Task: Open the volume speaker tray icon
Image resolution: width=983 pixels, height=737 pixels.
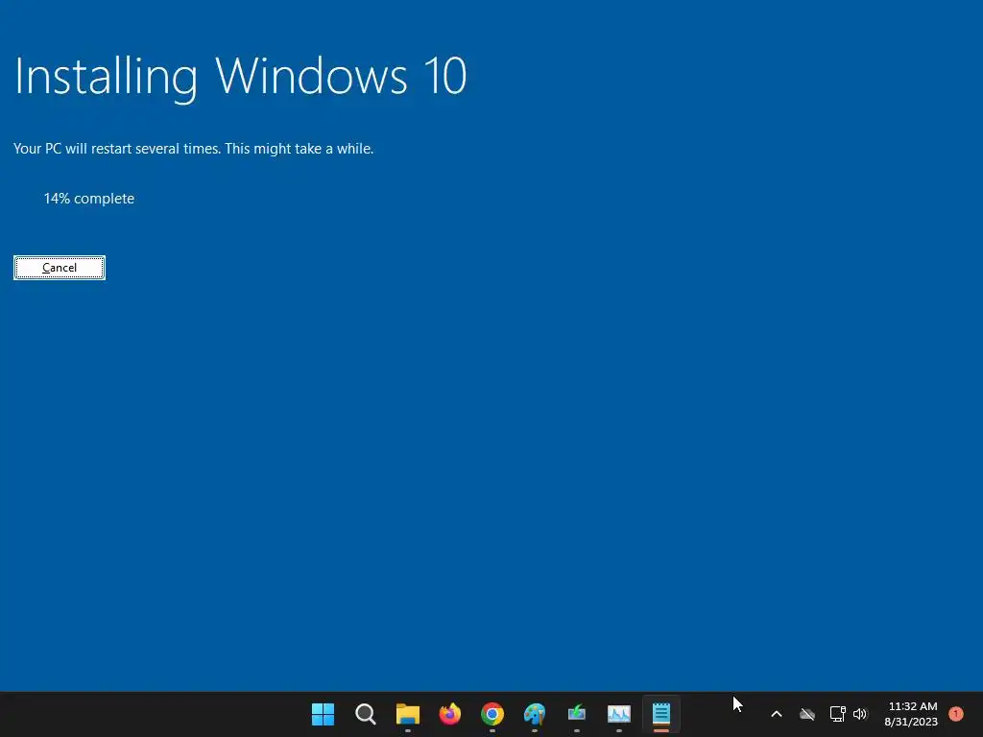Action: coord(860,714)
